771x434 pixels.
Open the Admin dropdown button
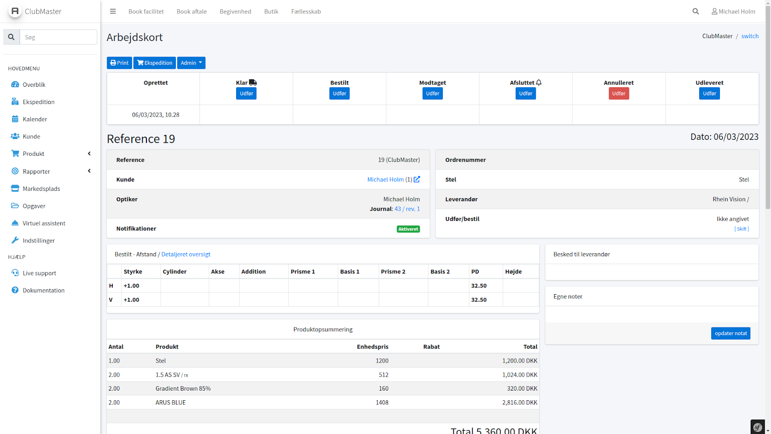point(191,63)
